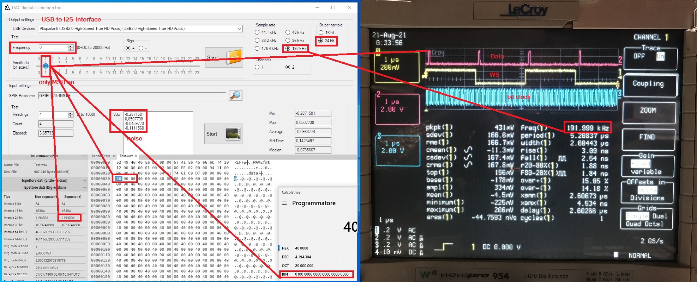697x282 pixels.
Task: Close the -Senza titolo- tab
Action: (x=115, y=156)
